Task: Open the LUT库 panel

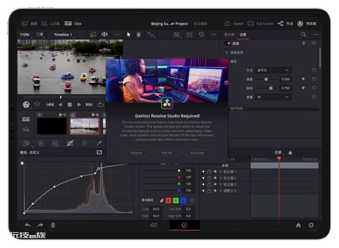Action: pos(51,24)
